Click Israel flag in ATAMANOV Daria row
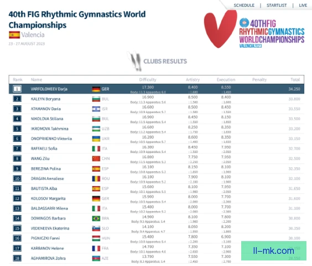312x266 pixels. (96, 109)
